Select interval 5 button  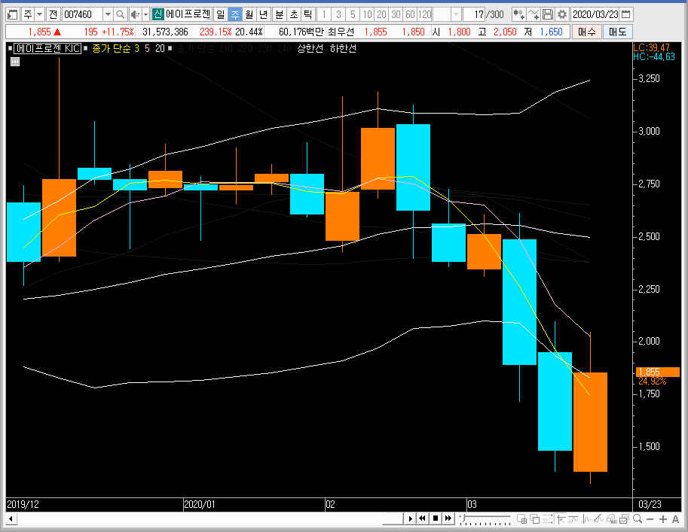pyautogui.click(x=353, y=14)
